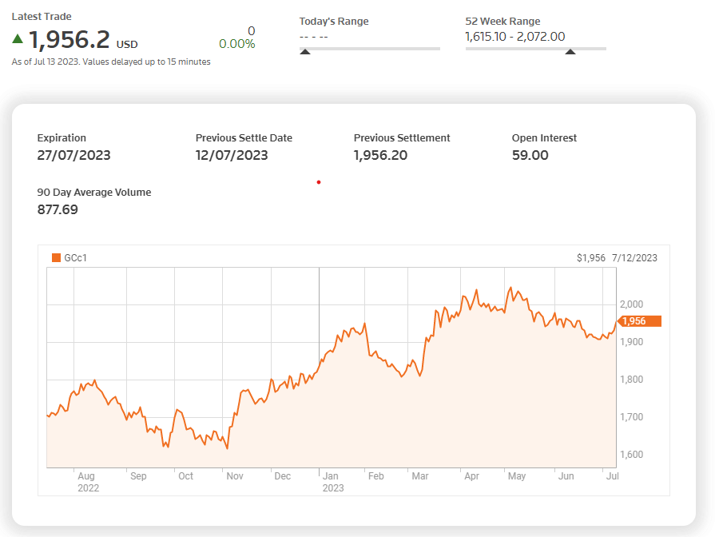Click the orange GCc1 legend swatch
715x537 pixels.
point(57,258)
